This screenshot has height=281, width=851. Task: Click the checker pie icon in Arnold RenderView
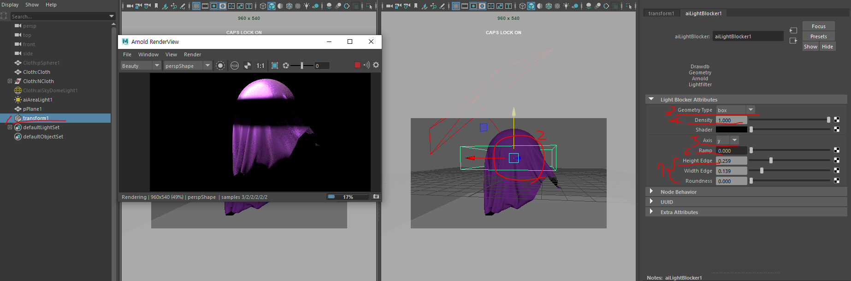[x=248, y=66]
